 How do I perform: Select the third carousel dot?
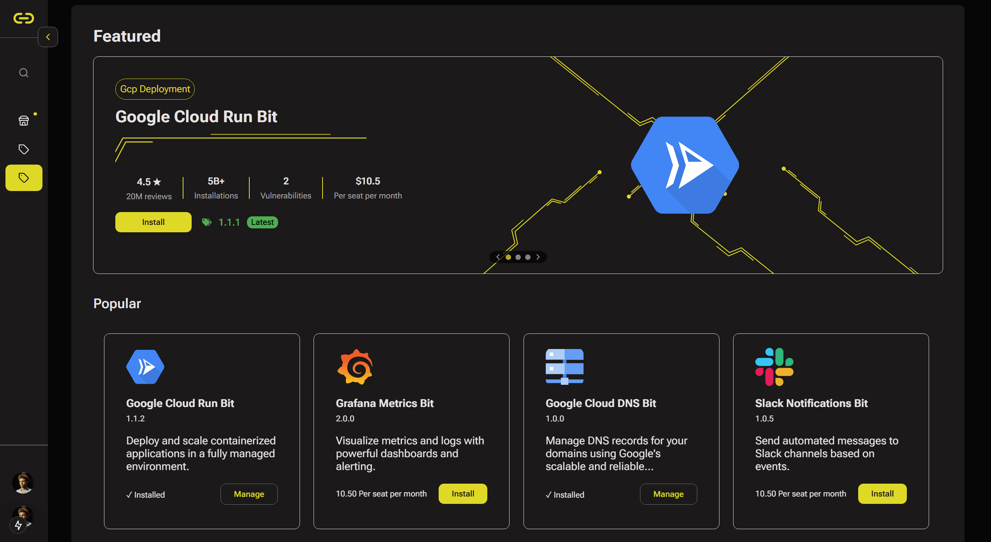pos(528,257)
